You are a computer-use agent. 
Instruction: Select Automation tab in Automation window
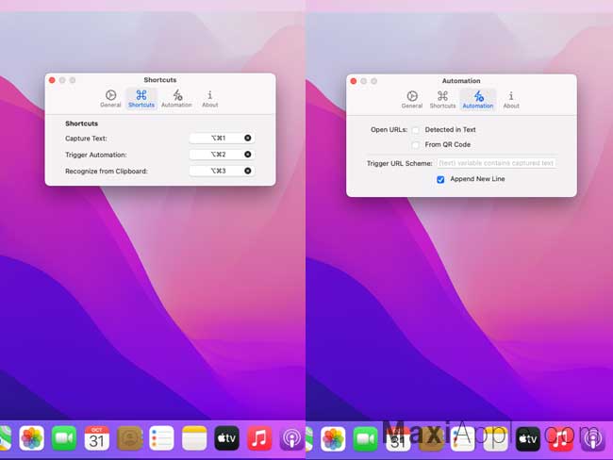[x=478, y=100]
